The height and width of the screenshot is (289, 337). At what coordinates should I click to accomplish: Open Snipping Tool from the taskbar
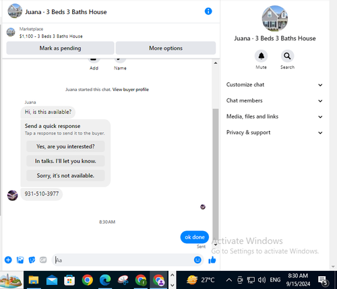[x=123, y=280]
